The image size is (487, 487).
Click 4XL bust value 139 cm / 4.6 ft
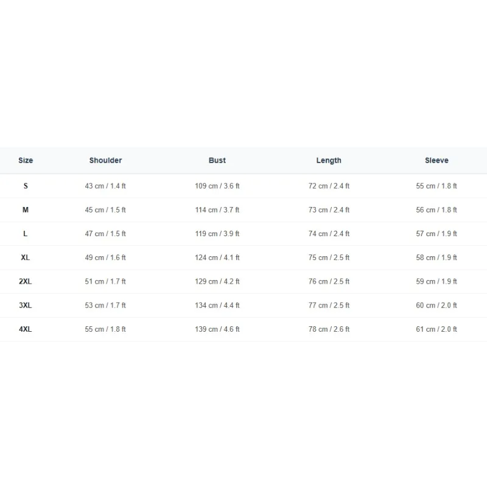[217, 329]
